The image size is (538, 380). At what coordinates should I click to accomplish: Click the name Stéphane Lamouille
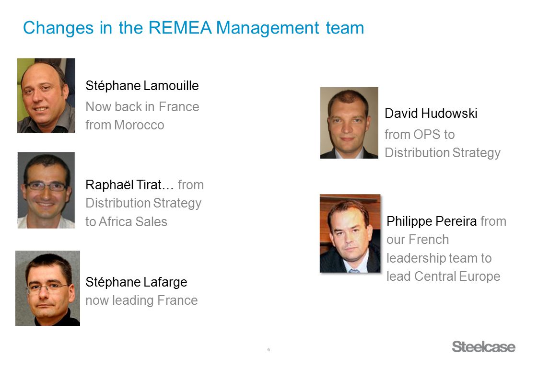(x=142, y=86)
